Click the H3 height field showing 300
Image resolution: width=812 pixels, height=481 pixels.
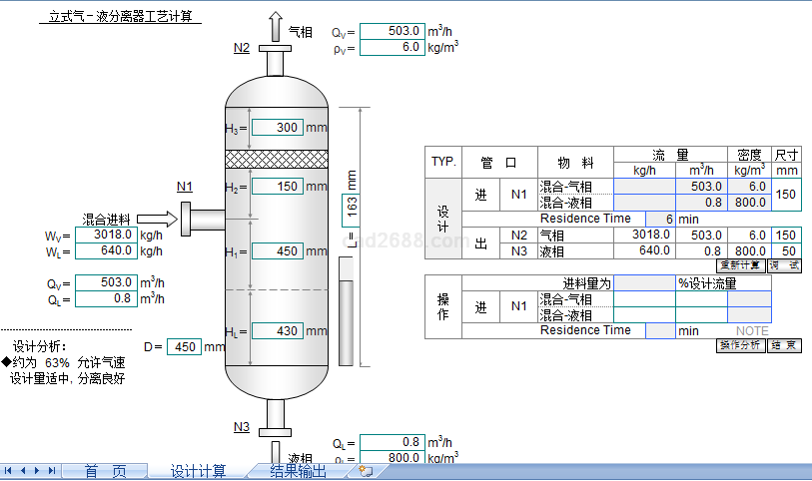tap(277, 128)
